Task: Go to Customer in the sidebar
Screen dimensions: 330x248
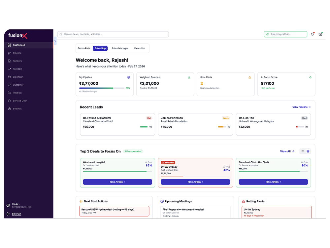Action: click(28, 85)
